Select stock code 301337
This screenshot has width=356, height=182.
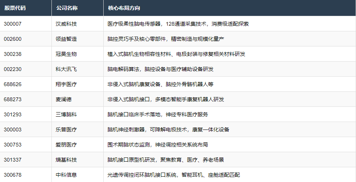pyautogui.click(x=12, y=160)
